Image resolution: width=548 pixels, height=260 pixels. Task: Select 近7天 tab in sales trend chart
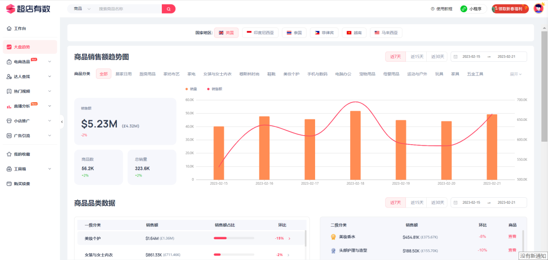tap(396, 57)
